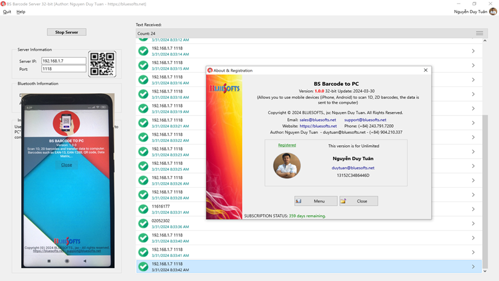This screenshot has height=281, width=499.
Task: Click green checkmark icon beside 02052302 entry
Action: [144, 224]
